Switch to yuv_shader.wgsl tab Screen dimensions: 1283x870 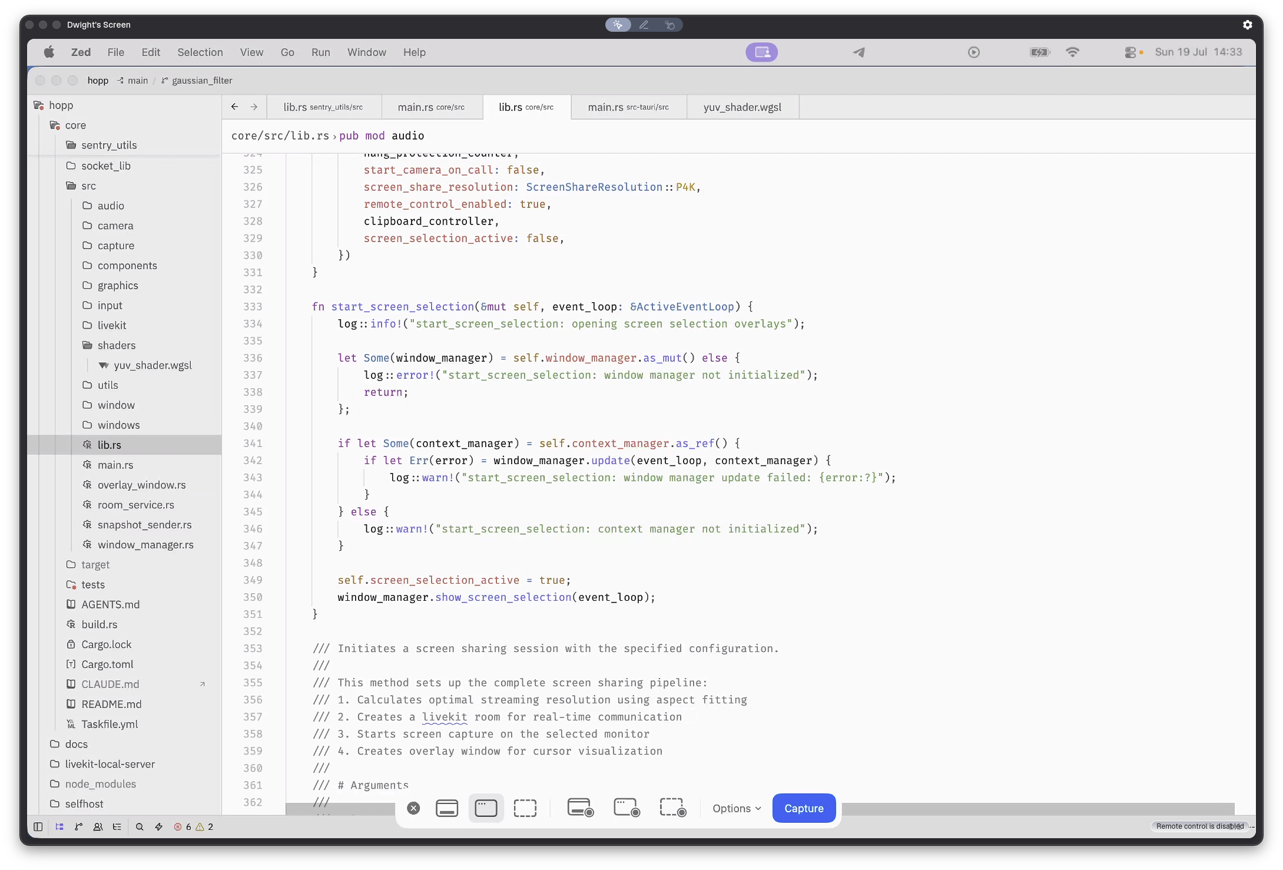point(742,107)
